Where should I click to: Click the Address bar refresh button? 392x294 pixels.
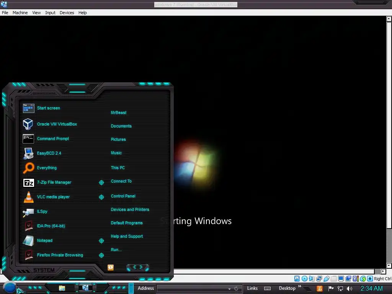(x=236, y=289)
